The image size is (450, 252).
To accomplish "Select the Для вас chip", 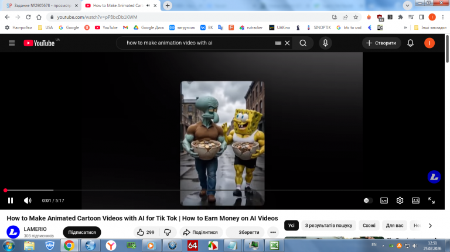I will [x=394, y=225].
